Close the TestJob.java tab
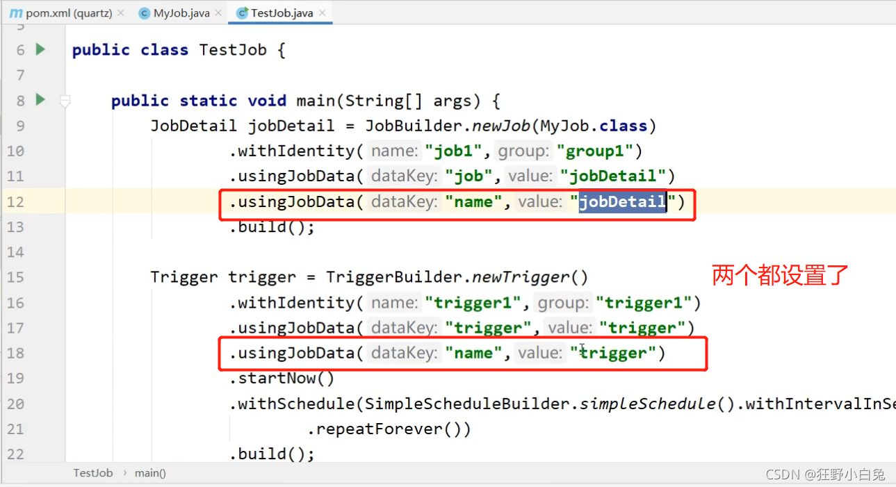 tap(323, 13)
